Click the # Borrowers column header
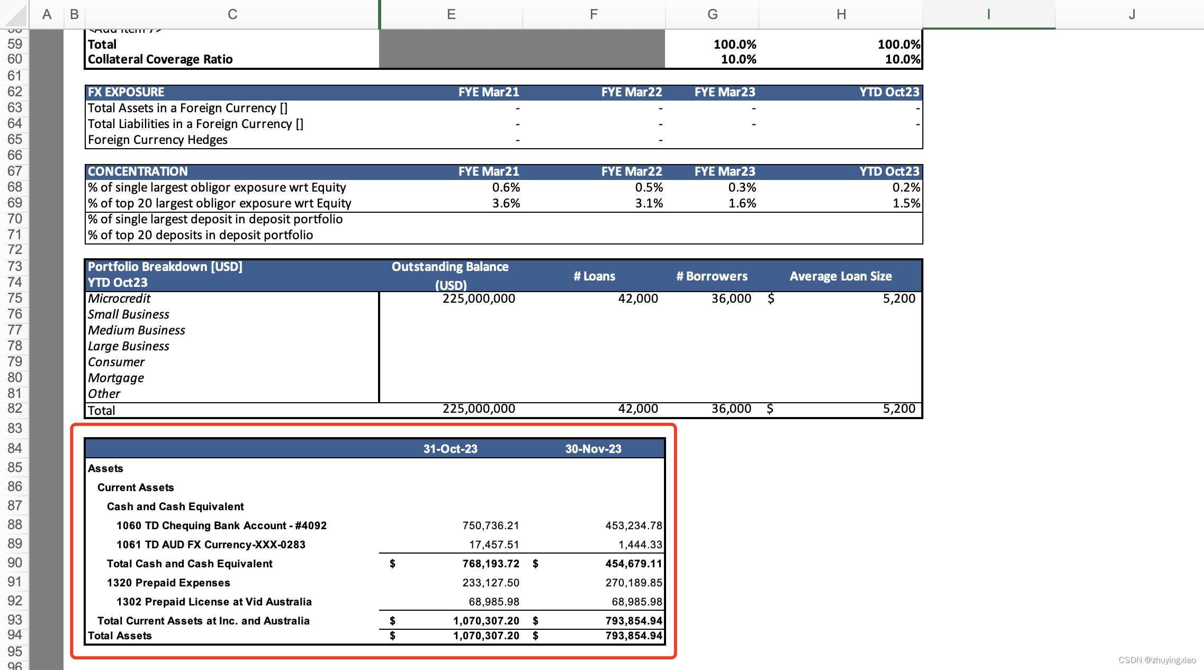1204x670 pixels. click(x=712, y=276)
